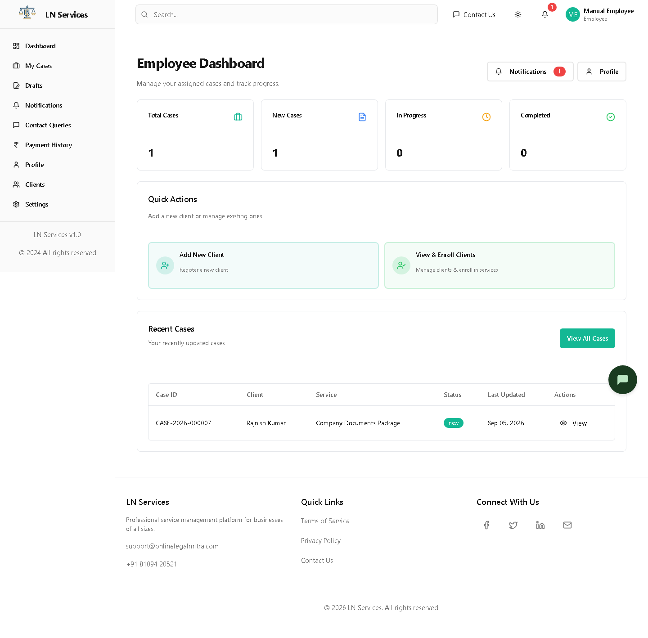
Task: Click the LN Services scales logo
Action: tap(27, 13)
